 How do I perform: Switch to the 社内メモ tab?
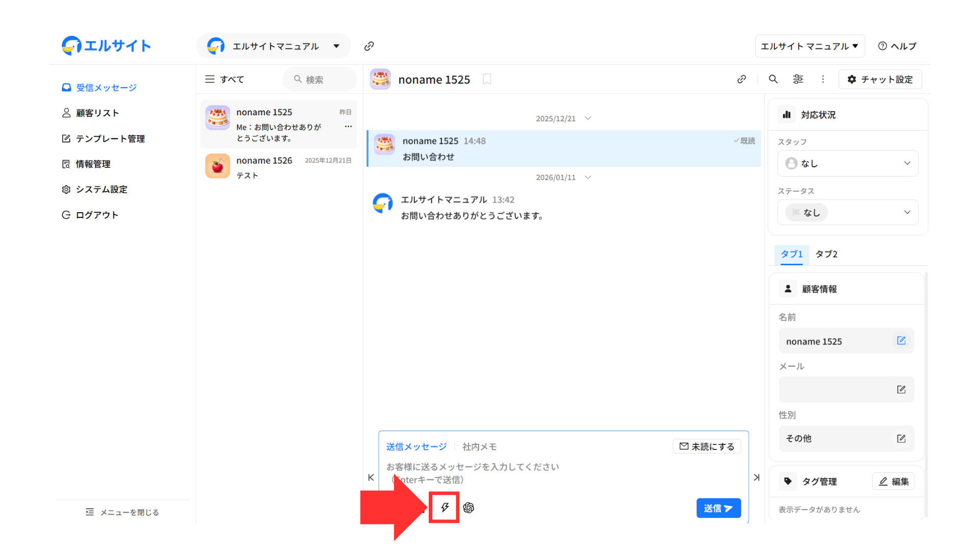tap(479, 447)
